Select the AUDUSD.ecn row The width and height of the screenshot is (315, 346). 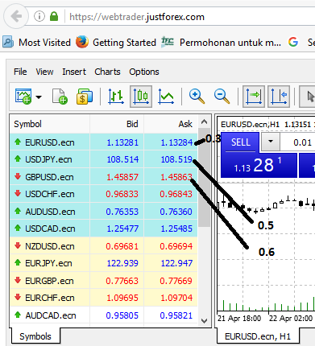[x=104, y=212]
